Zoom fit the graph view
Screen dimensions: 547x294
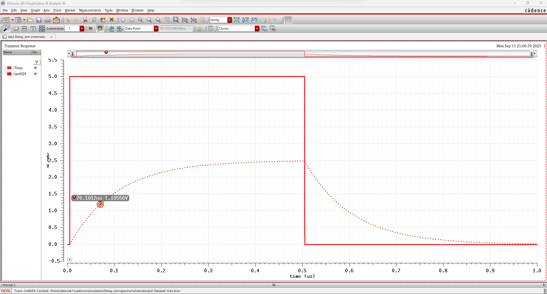(140, 20)
